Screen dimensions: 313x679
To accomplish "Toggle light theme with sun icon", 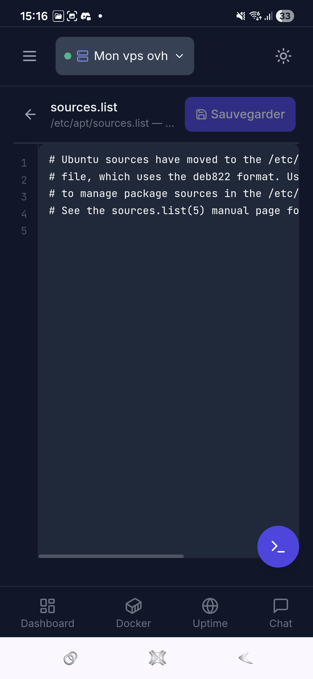I will 283,56.
